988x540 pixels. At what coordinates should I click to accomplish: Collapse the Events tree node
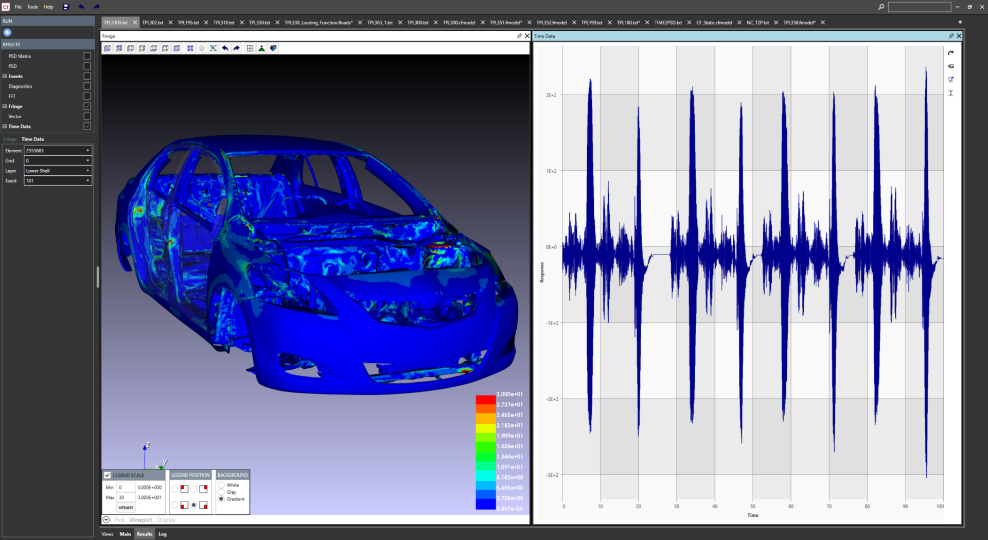[x=5, y=76]
